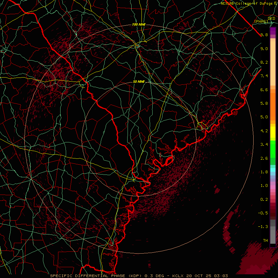Click the bright green color bar segment

coord(273,149)
